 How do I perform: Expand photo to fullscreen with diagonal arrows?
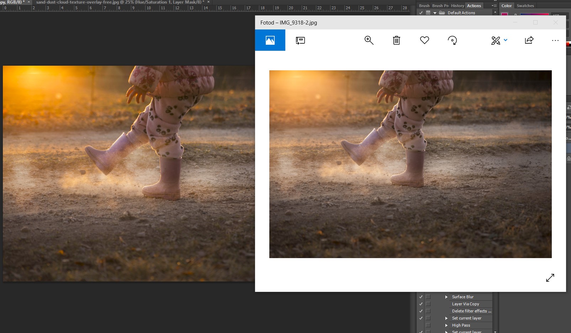coord(550,278)
